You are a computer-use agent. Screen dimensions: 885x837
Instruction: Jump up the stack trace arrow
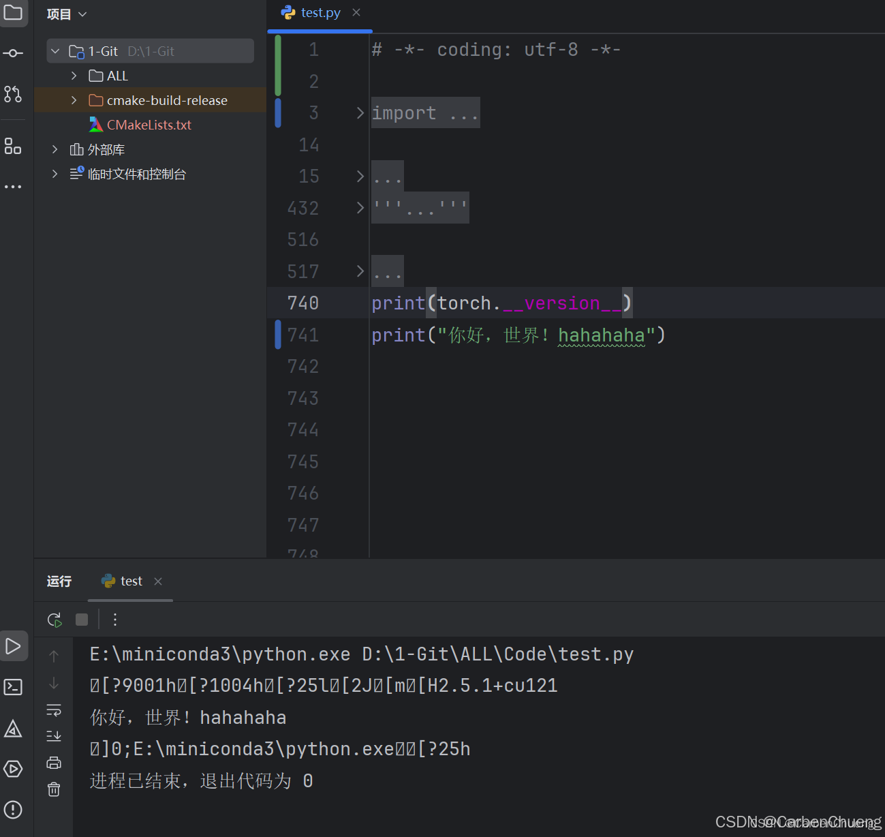54,656
